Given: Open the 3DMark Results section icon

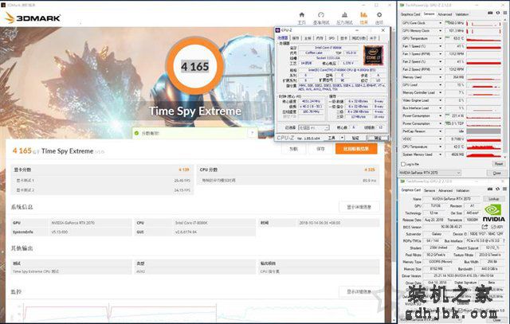Looking at the screenshot, I should coord(363,15).
